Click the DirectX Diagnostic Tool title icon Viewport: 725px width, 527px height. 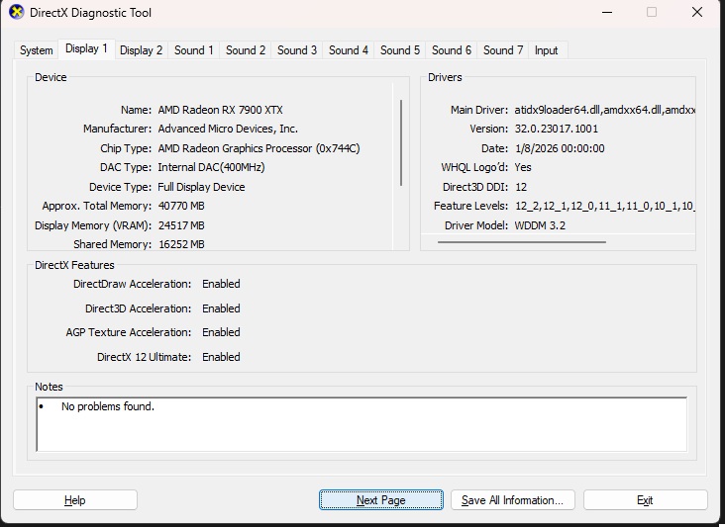coord(16,13)
